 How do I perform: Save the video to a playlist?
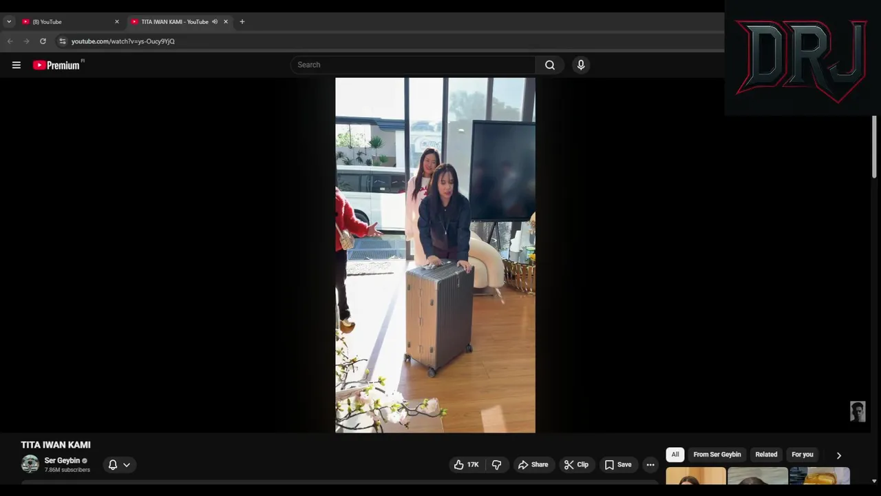(x=617, y=464)
